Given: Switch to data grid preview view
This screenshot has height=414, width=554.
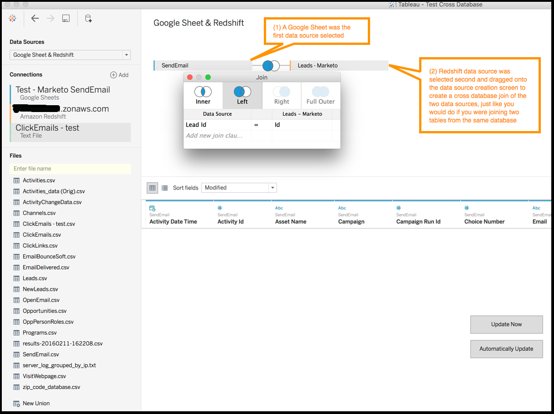Looking at the screenshot, I should pos(153,188).
